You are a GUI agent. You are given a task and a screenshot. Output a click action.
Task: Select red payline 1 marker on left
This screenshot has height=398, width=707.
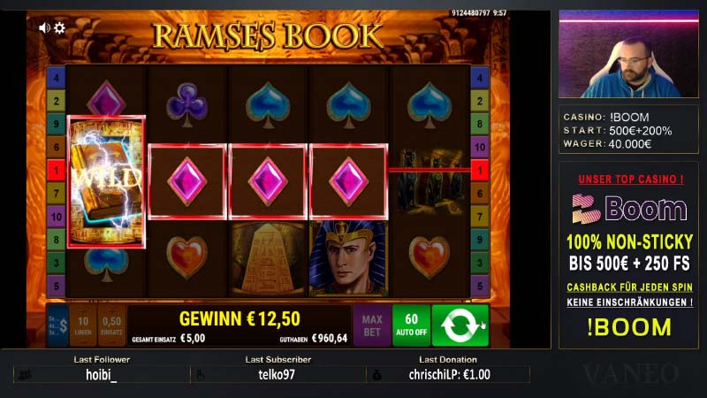pos(56,171)
